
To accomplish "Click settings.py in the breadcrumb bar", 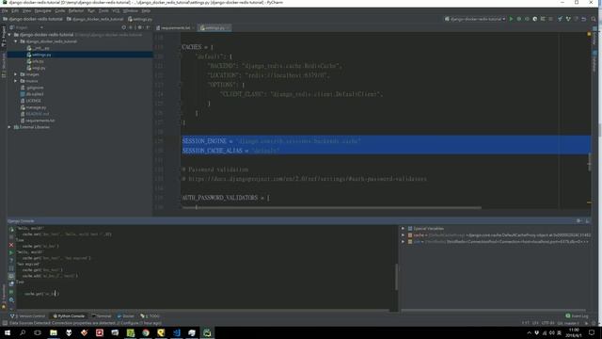I will 140,19.
